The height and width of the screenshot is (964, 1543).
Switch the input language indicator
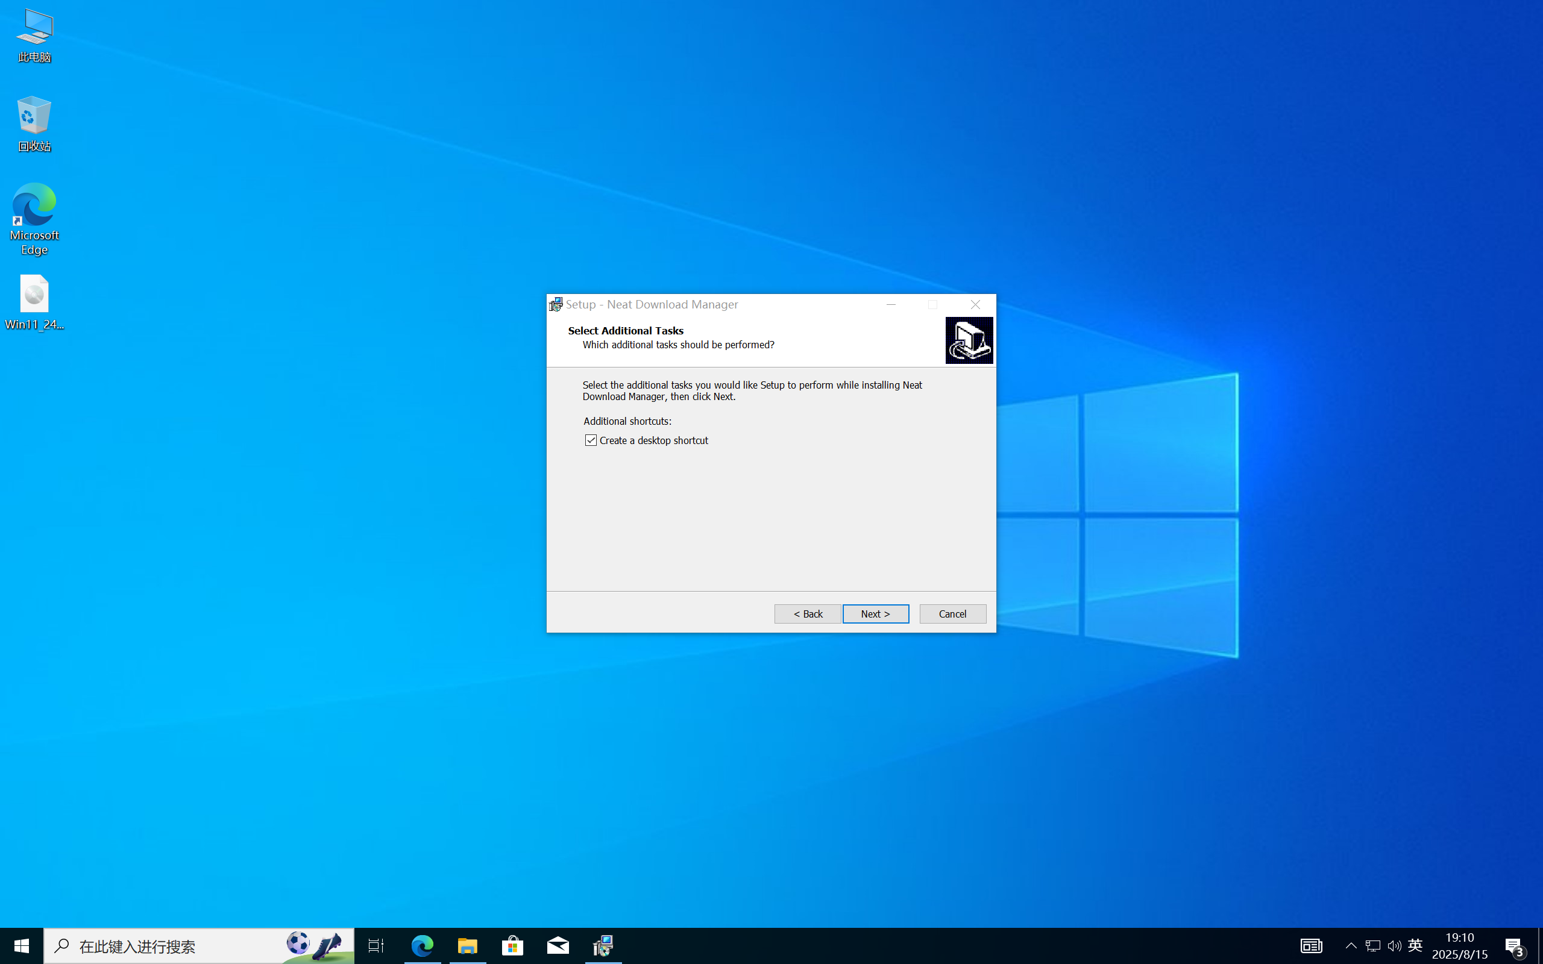point(1415,945)
